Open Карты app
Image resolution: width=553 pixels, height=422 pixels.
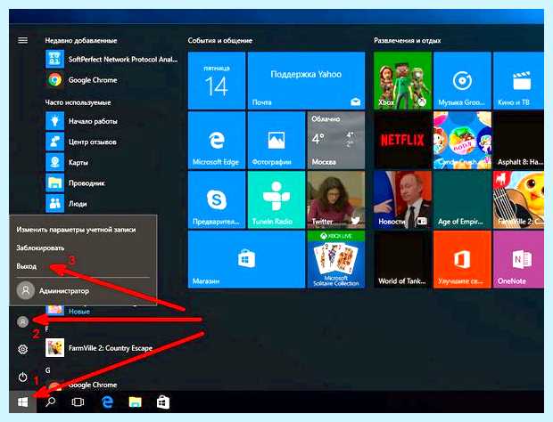pyautogui.click(x=68, y=162)
